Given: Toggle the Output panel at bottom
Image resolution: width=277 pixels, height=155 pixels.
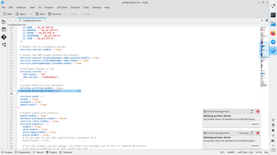Looking at the screenshot, I should pyautogui.click(x=7, y=152).
